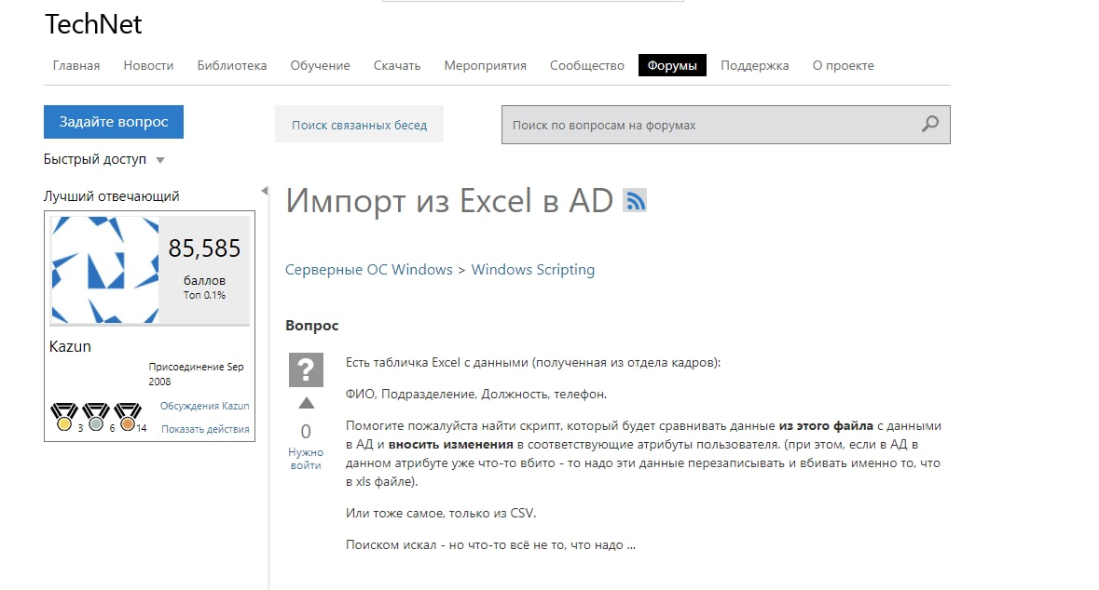The image size is (1099, 590).
Task: Click the question mark icon
Action: (306, 370)
